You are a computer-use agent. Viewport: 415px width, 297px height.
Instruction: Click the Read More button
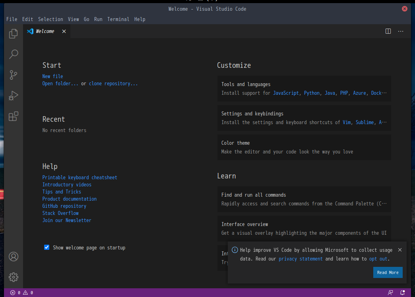point(388,272)
